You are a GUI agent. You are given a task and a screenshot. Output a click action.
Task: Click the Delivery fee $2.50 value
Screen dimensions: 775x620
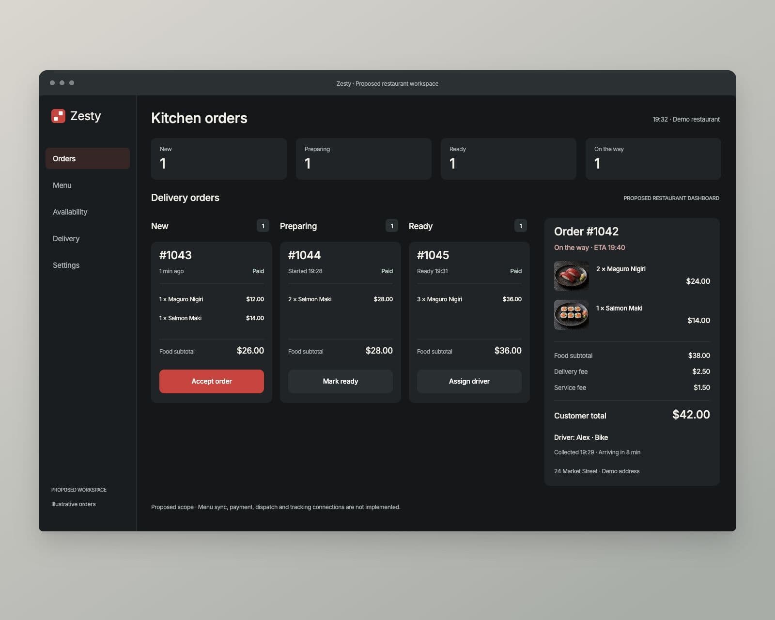click(701, 372)
